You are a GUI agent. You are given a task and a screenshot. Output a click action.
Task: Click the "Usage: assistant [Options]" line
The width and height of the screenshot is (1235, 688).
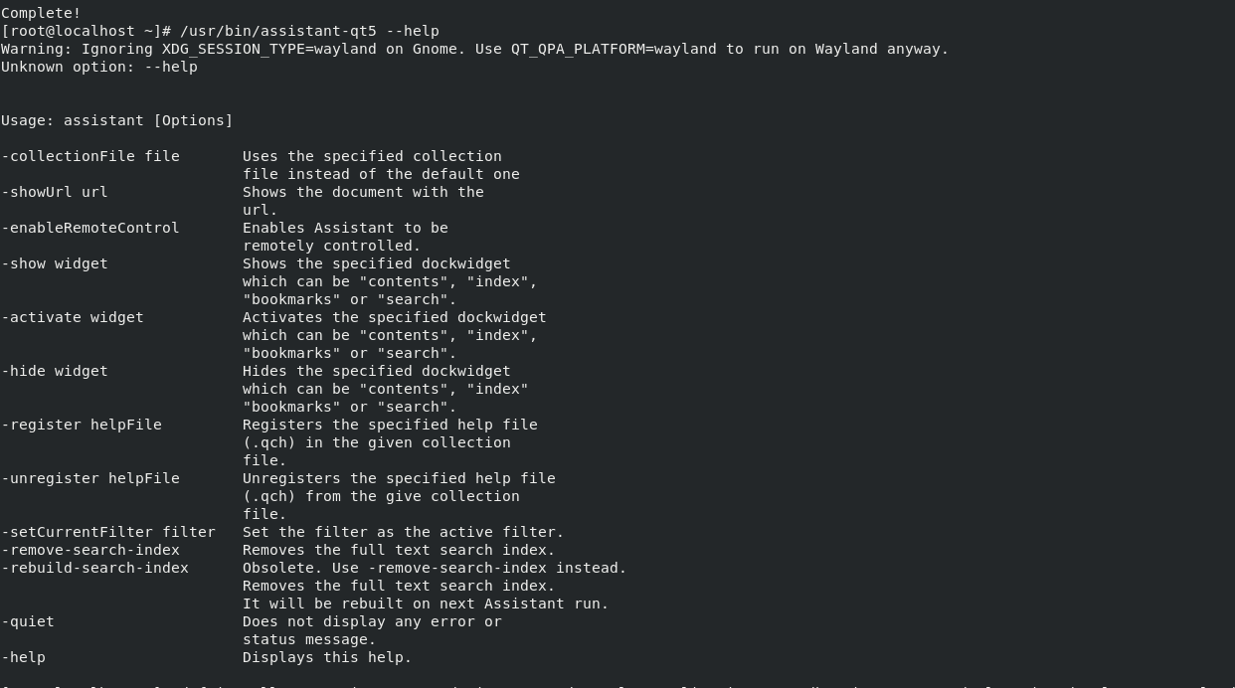[116, 120]
